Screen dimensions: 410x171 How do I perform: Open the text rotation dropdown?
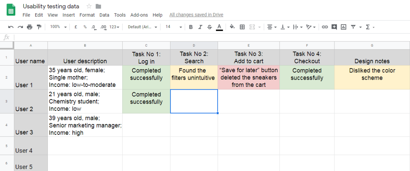tap(311, 27)
